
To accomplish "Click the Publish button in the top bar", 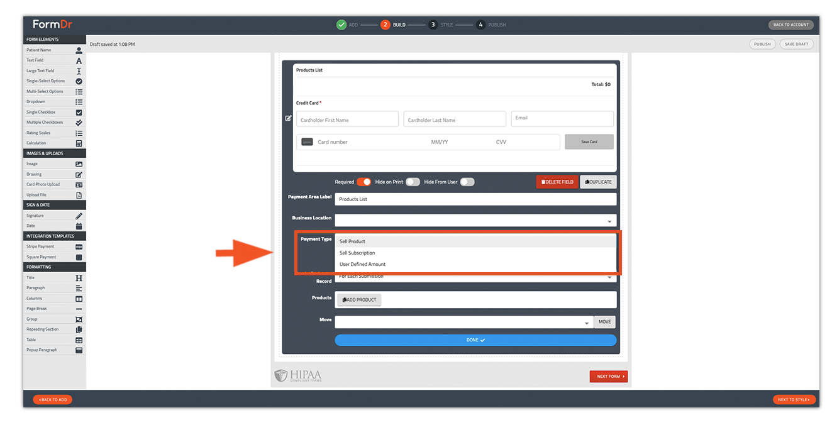I will point(762,44).
